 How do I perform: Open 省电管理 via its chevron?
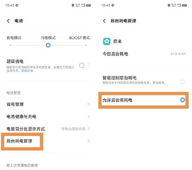click(89, 104)
